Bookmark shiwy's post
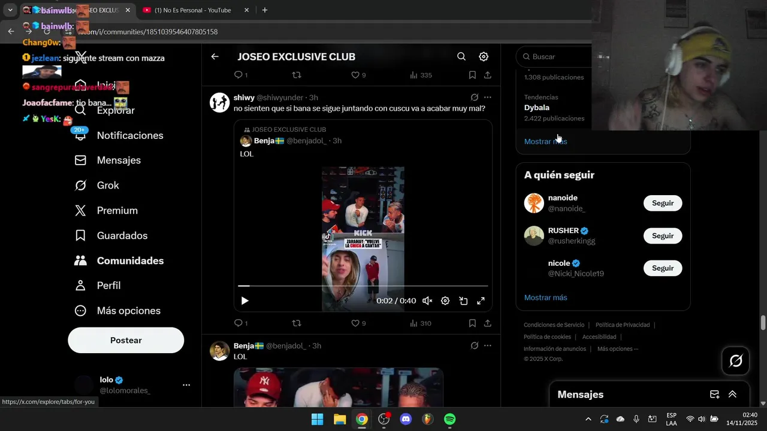Viewport: 767px width, 431px height. point(472,323)
